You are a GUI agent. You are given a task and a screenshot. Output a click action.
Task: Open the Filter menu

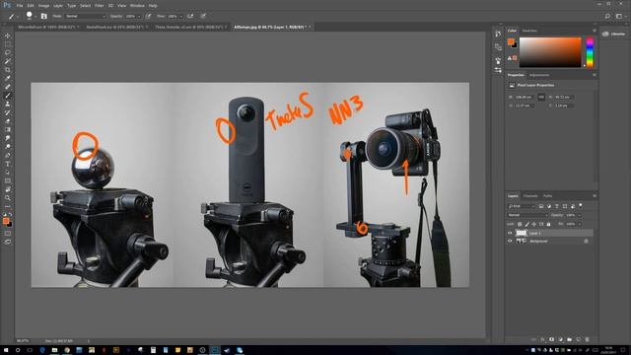point(100,6)
